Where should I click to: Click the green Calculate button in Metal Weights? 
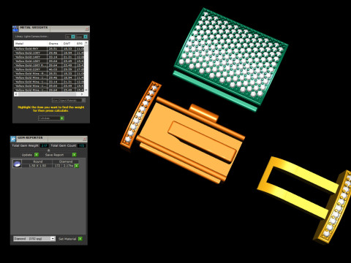[x=62, y=118]
